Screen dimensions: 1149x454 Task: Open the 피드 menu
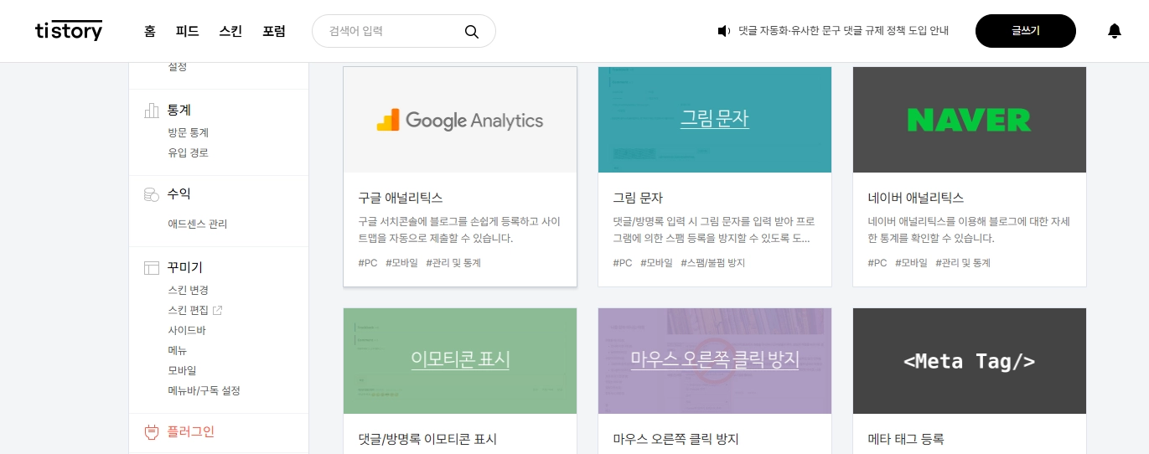(x=187, y=31)
